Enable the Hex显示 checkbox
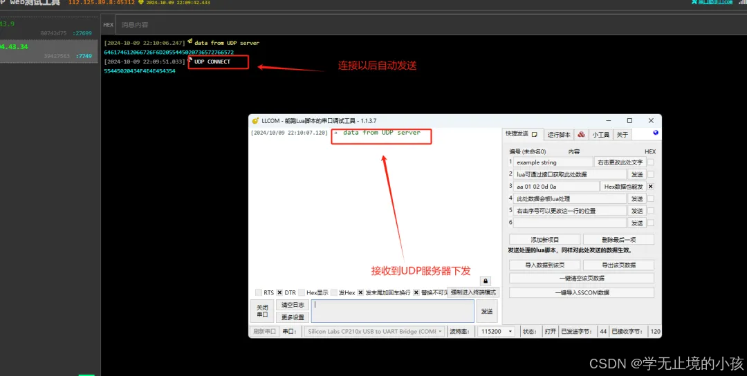 pos(302,292)
